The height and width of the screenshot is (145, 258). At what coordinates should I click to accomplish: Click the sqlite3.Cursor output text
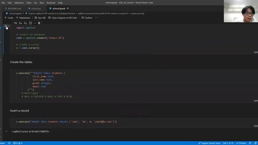tap(31, 131)
